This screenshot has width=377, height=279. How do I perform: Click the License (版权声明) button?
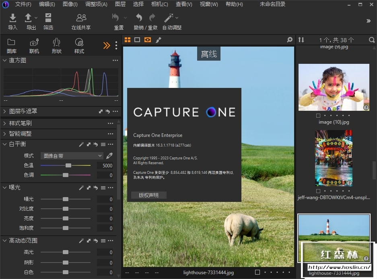click(x=149, y=195)
